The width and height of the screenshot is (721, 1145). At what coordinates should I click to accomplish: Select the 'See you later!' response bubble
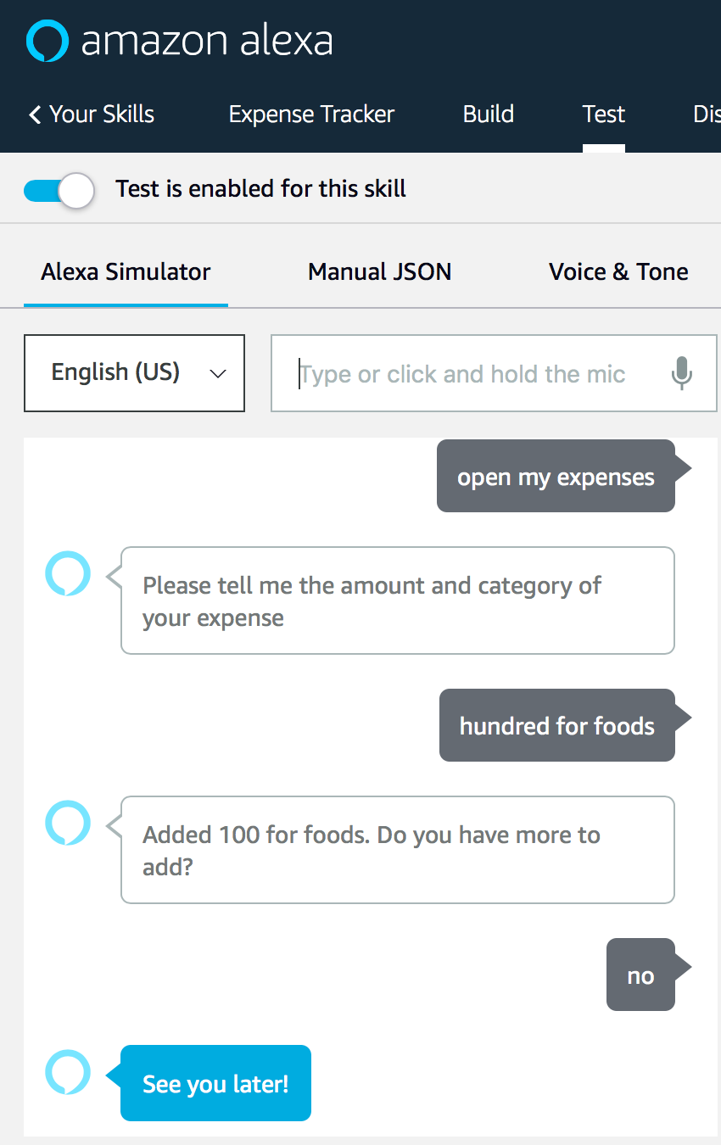[x=215, y=1083]
